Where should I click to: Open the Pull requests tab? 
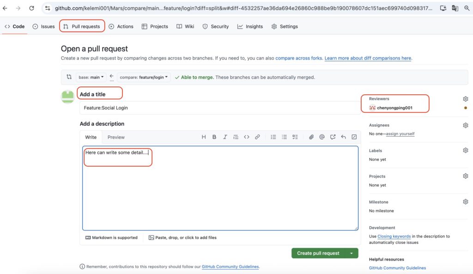point(82,26)
